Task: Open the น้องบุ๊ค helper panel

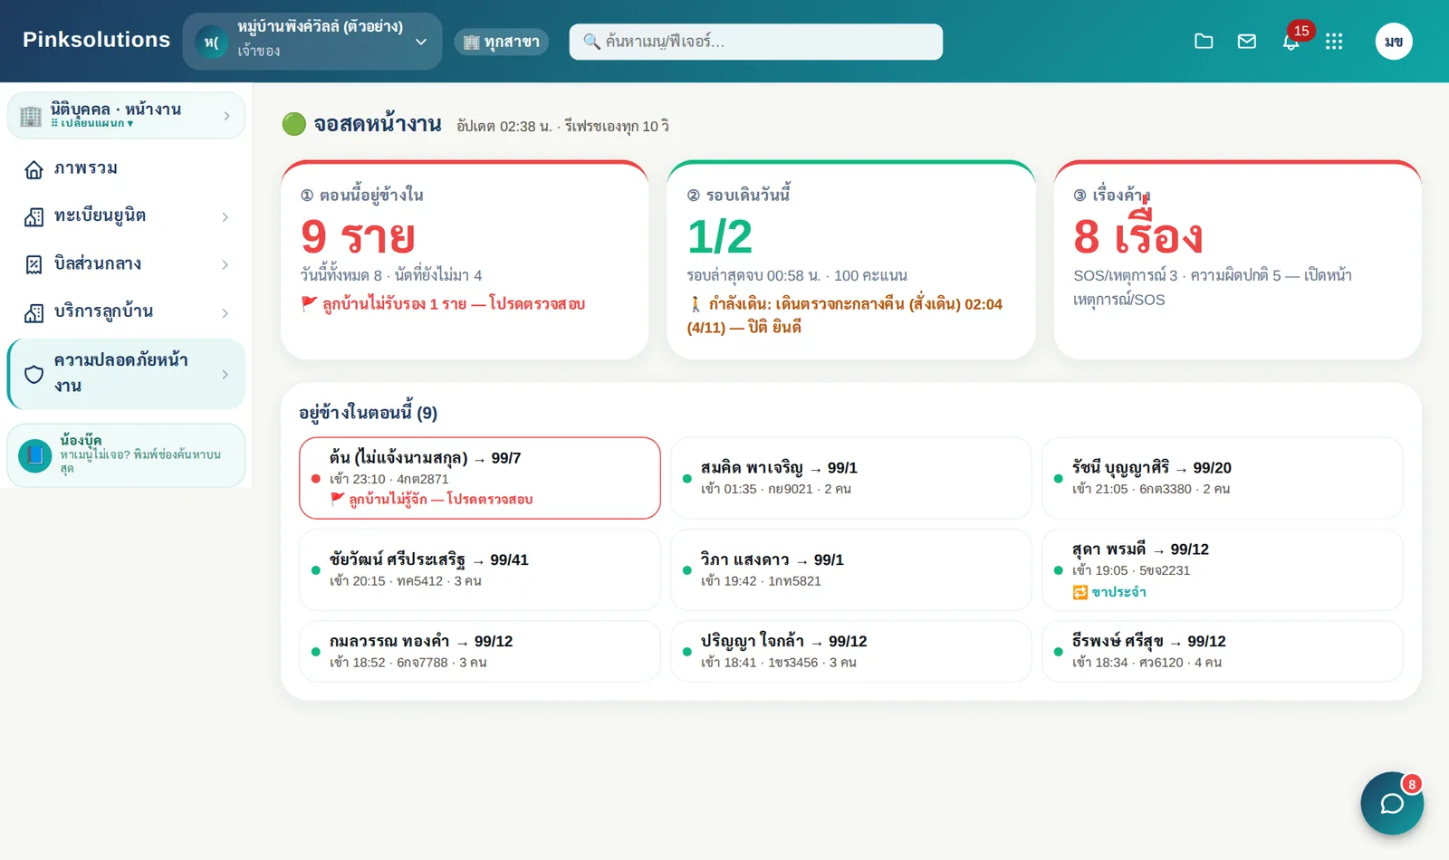Action: point(126,455)
